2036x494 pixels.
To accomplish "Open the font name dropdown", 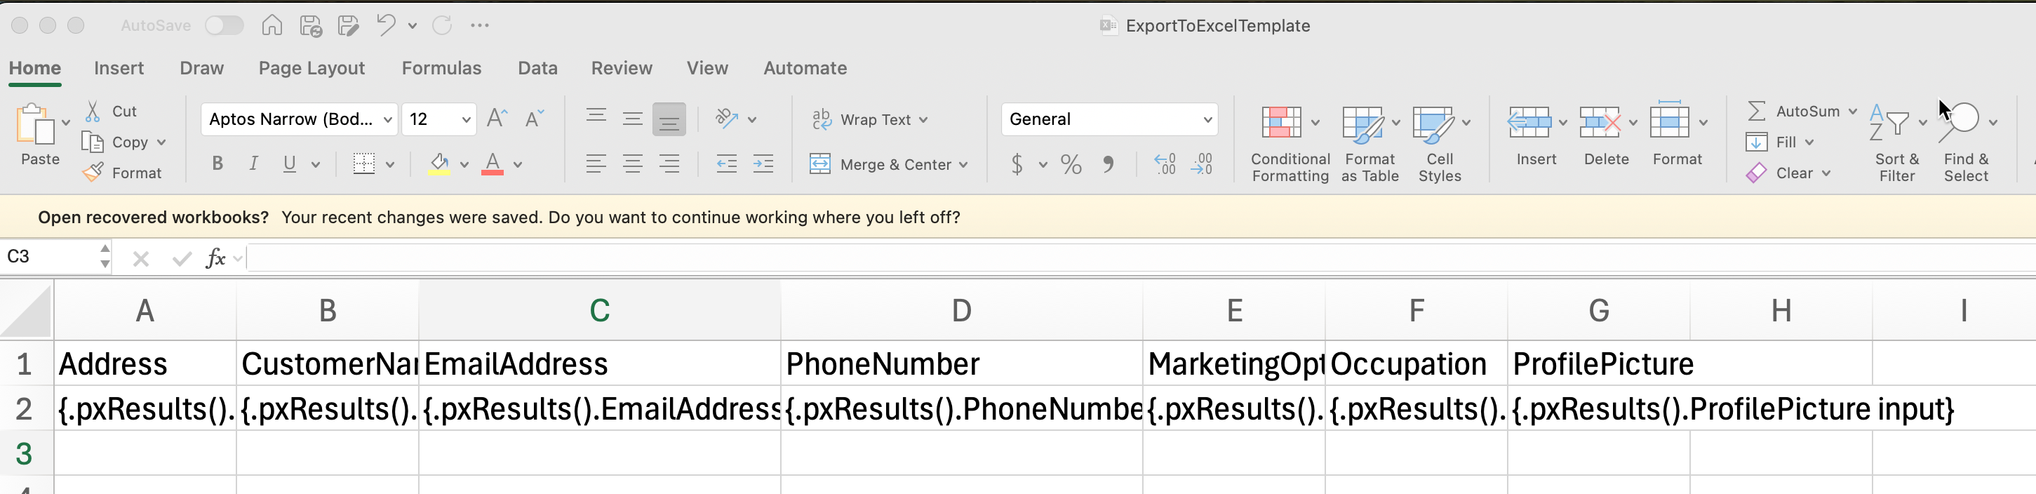I will tap(387, 120).
